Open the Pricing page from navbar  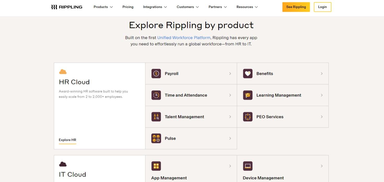coord(128,7)
